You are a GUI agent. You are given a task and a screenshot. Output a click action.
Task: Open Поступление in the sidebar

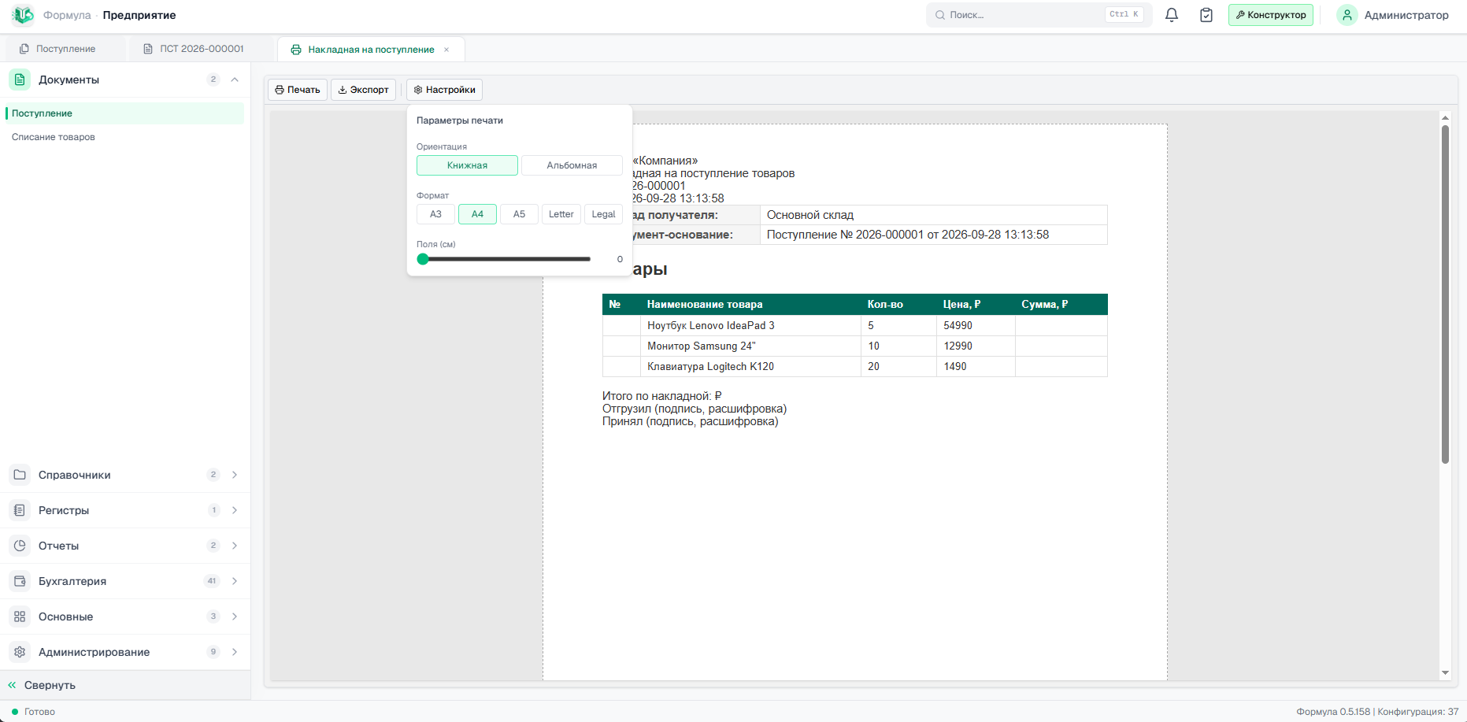click(x=125, y=113)
